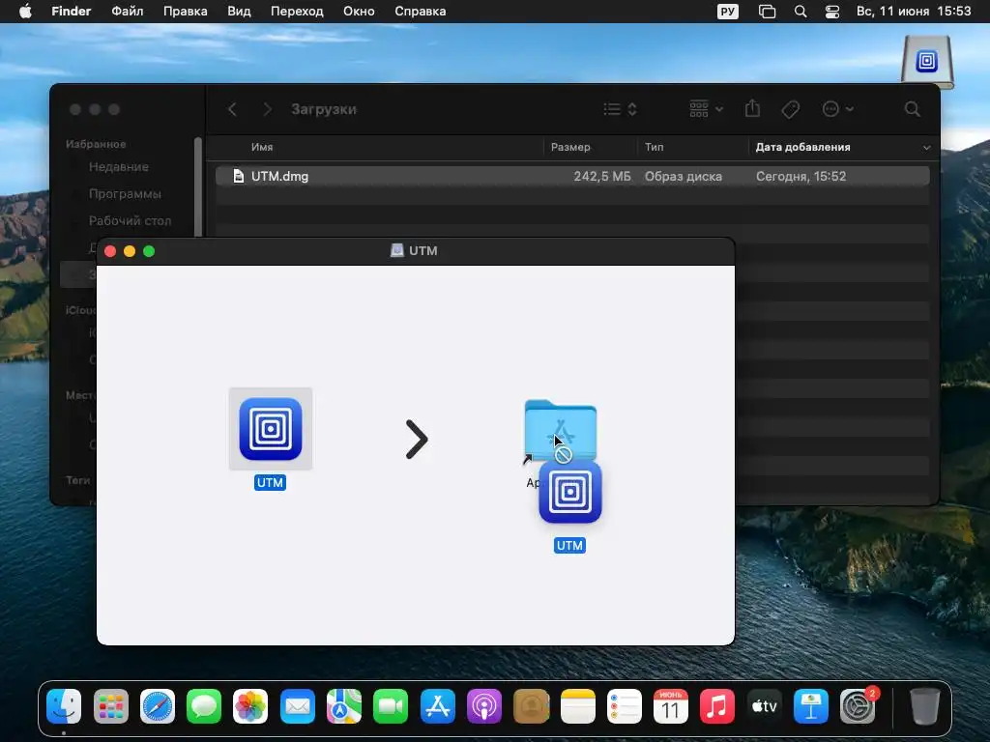Image resolution: width=990 pixels, height=742 pixels.
Task: Open the group-by dropdown in Finder toolbar
Action: (x=706, y=109)
